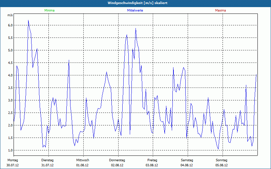Click the 1,5 y-axis value
The height and width of the screenshot is (169, 271).
click(x=10, y=138)
